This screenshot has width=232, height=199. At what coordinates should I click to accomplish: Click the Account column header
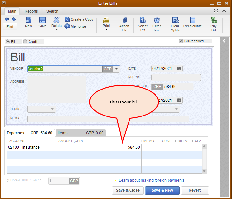[x=17, y=141]
